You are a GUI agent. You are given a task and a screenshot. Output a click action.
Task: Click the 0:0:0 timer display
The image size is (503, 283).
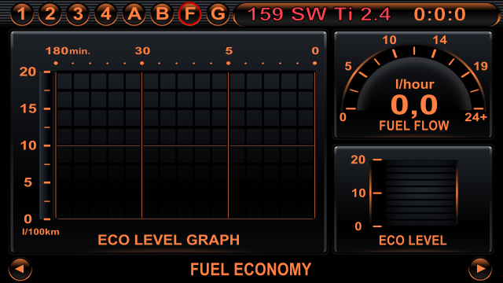tap(439, 14)
